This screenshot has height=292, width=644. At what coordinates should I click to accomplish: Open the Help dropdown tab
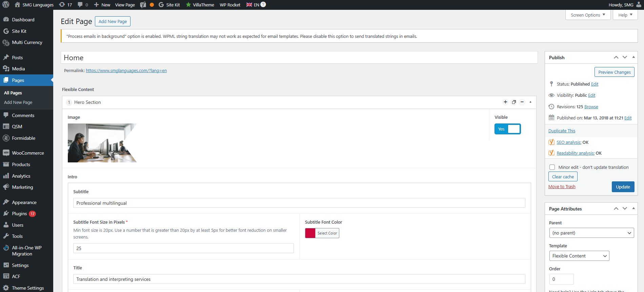625,15
